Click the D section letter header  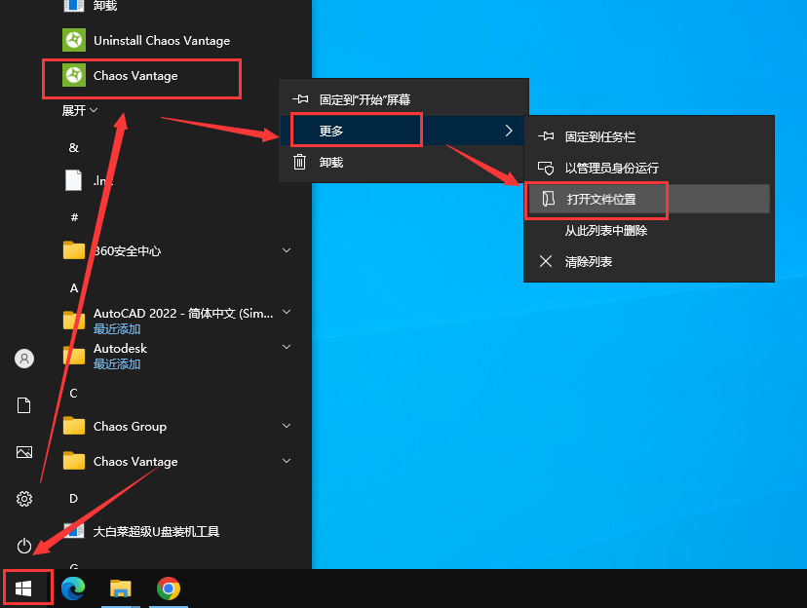pyautogui.click(x=74, y=499)
